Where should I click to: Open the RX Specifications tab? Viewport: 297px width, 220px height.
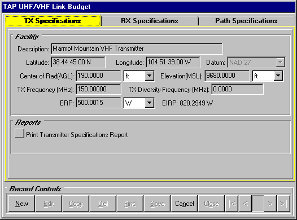coord(150,21)
